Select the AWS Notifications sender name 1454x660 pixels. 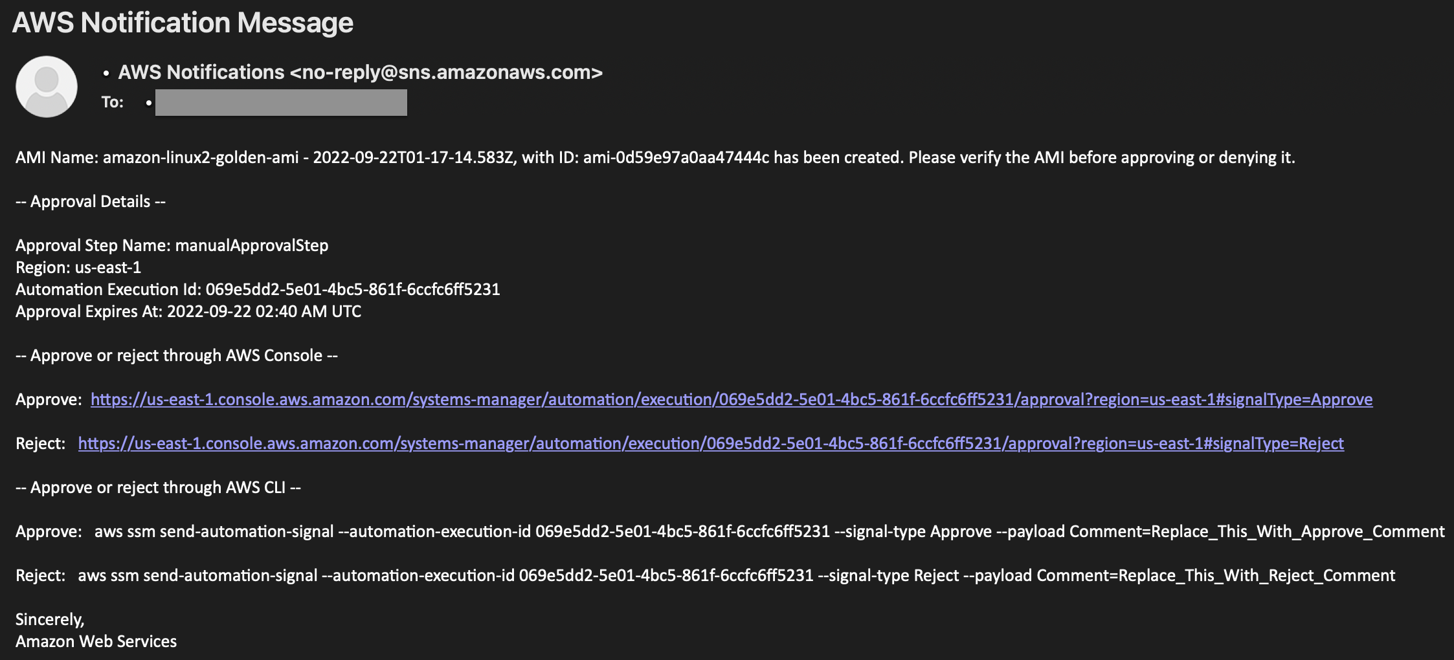(x=201, y=72)
